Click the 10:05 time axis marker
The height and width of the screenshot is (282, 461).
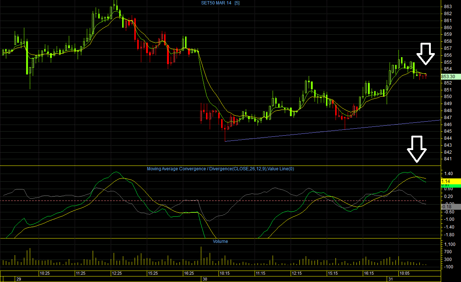coord(405,274)
